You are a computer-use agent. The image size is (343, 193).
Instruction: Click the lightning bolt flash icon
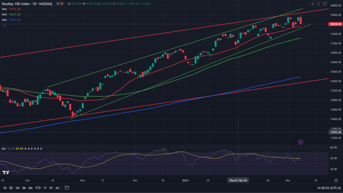tap(300, 142)
